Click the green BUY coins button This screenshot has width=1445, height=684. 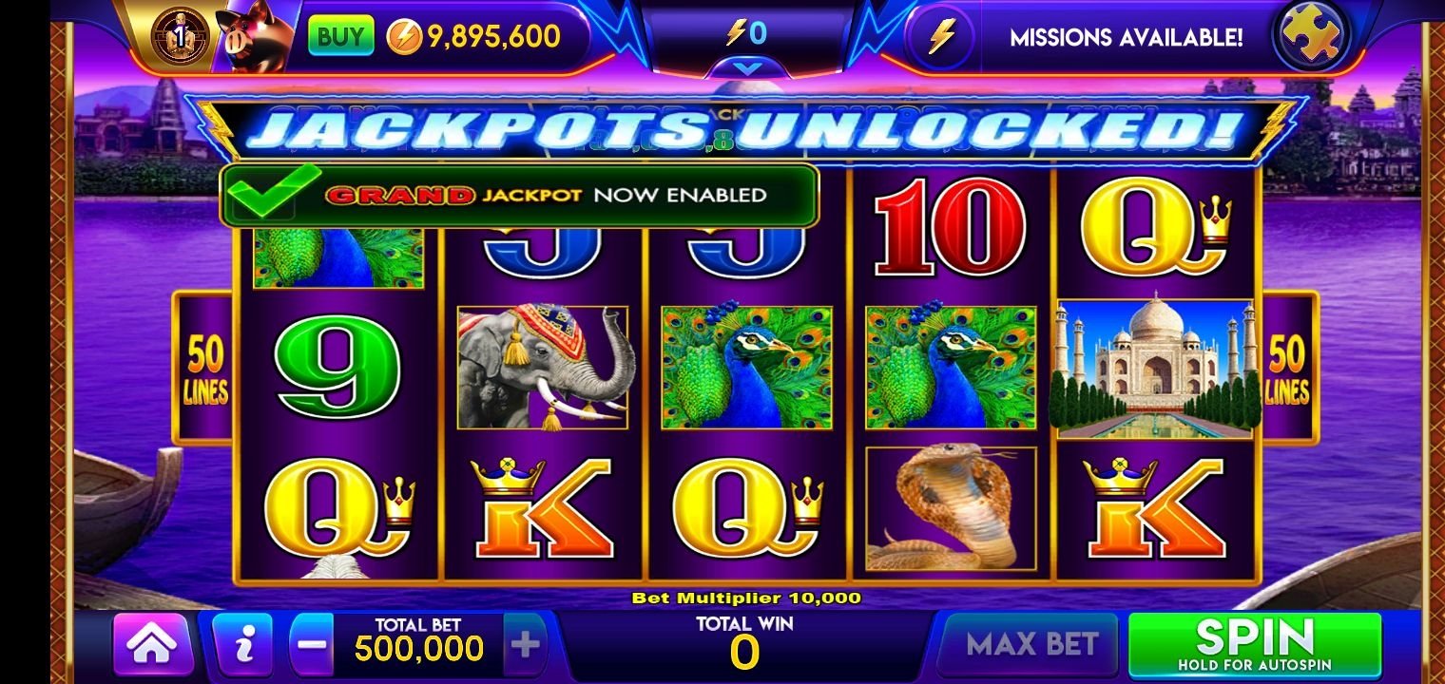[x=339, y=37]
